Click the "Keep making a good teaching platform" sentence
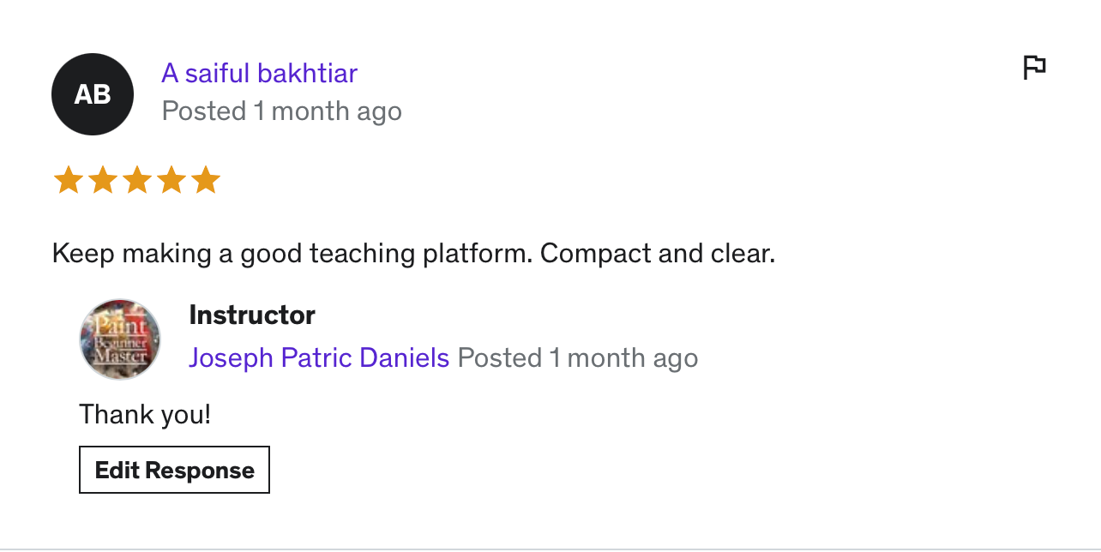 click(292, 254)
